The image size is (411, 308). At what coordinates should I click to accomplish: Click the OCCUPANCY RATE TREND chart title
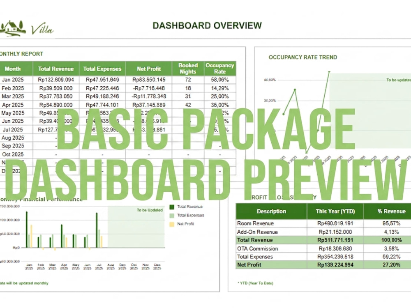coord(303,57)
